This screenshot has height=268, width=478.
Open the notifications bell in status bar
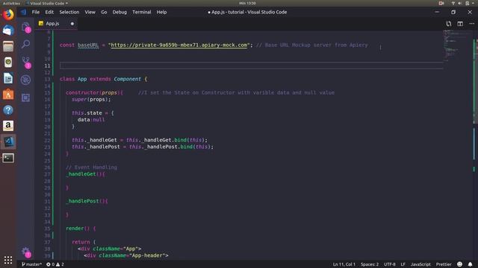click(x=470, y=264)
